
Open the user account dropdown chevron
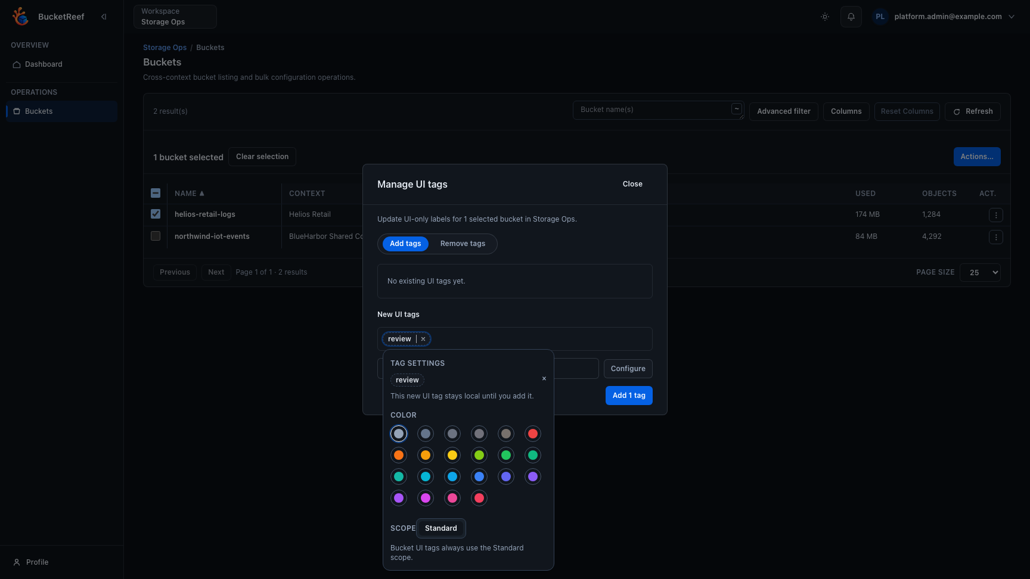(x=1012, y=17)
